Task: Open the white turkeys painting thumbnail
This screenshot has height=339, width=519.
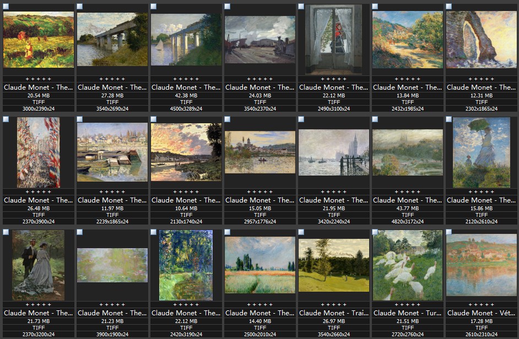Action: click(x=408, y=265)
